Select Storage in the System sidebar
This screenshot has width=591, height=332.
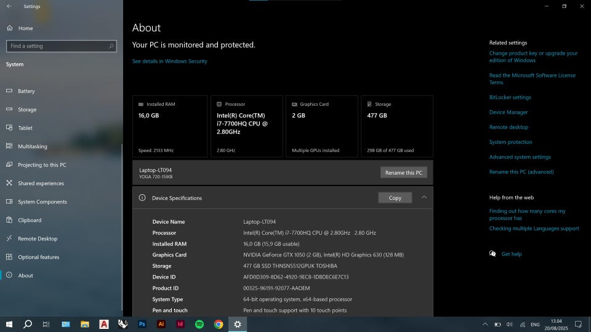point(27,109)
